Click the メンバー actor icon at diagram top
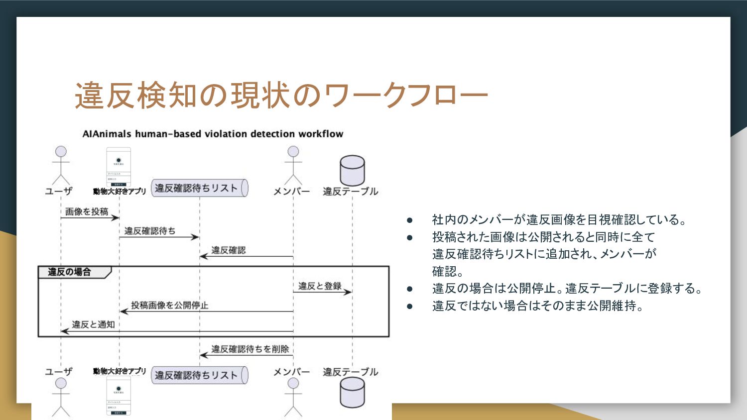747x420 pixels. [x=293, y=165]
